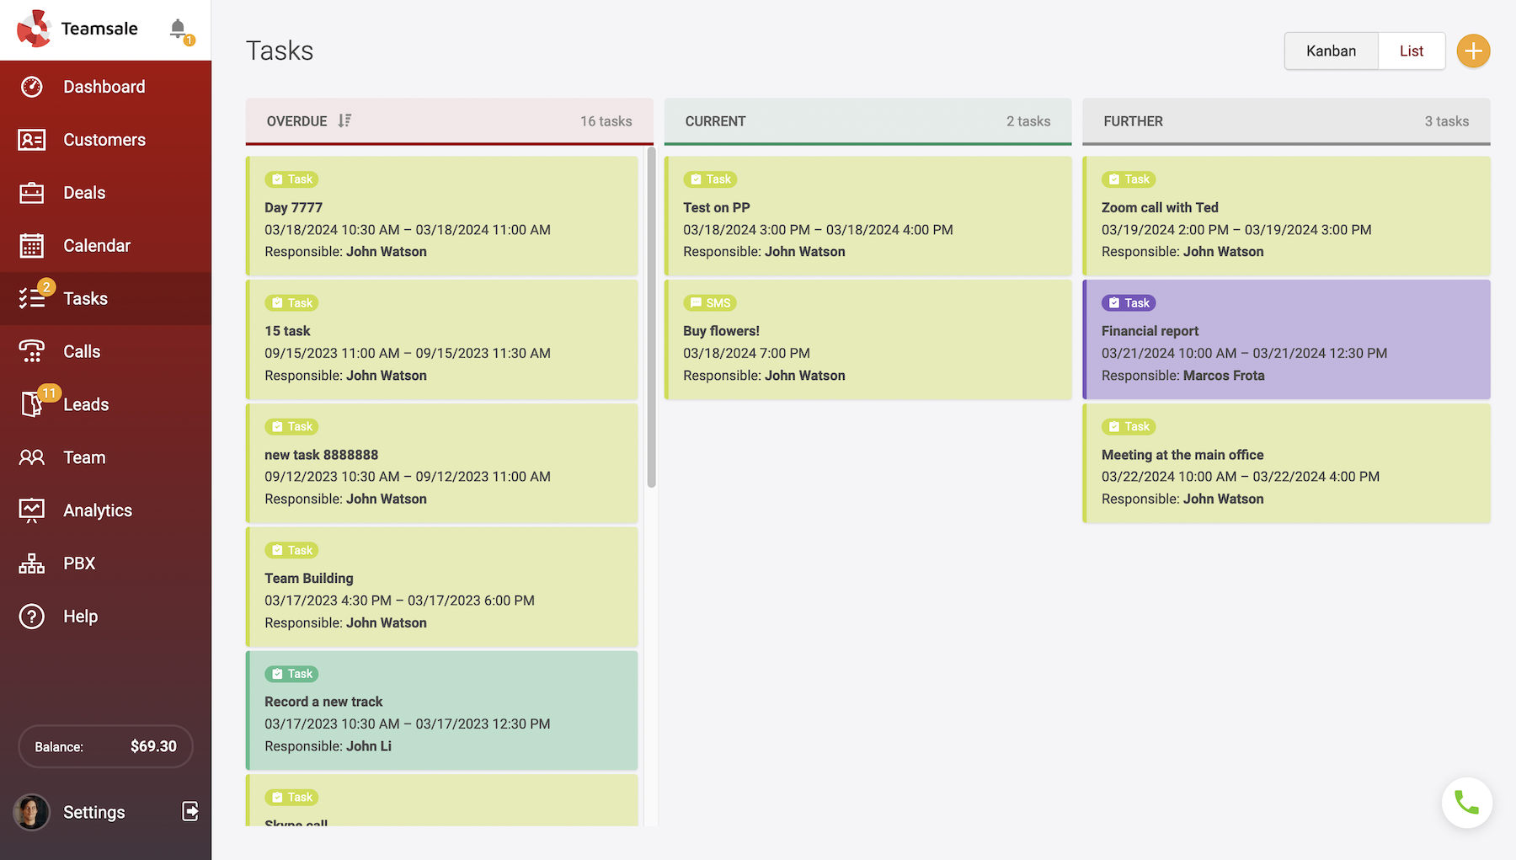
Task: Open the Dashboard gauge icon
Action: coord(32,87)
